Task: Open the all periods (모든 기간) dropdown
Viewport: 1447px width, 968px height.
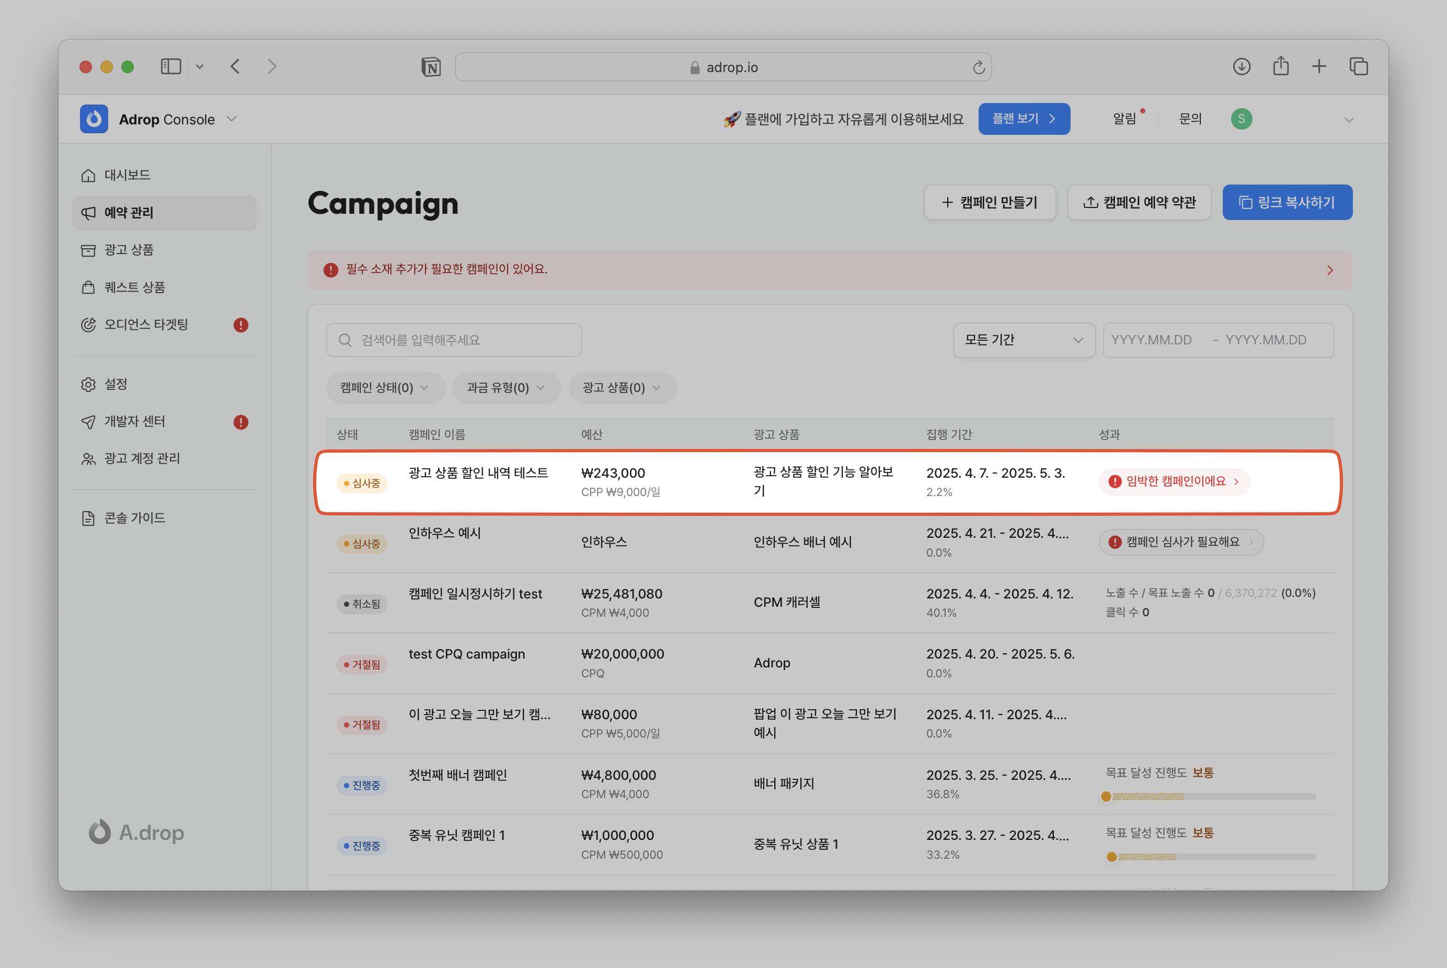Action: 1024,340
